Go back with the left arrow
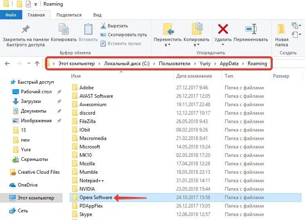The height and width of the screenshot is (220, 305). pos(7,64)
